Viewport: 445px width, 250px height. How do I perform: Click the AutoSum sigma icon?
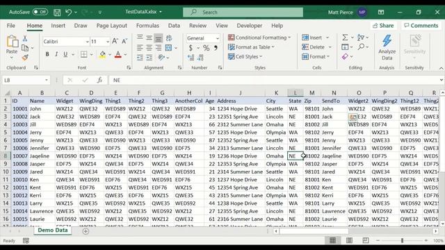pyautogui.click(x=345, y=37)
